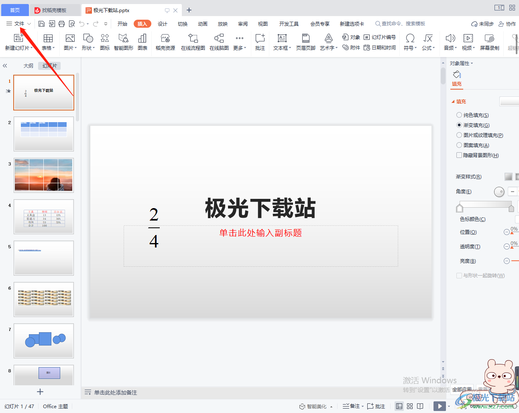Select slide 7 blue shapes thumbnail
Image resolution: width=519 pixels, height=413 pixels.
44,341
